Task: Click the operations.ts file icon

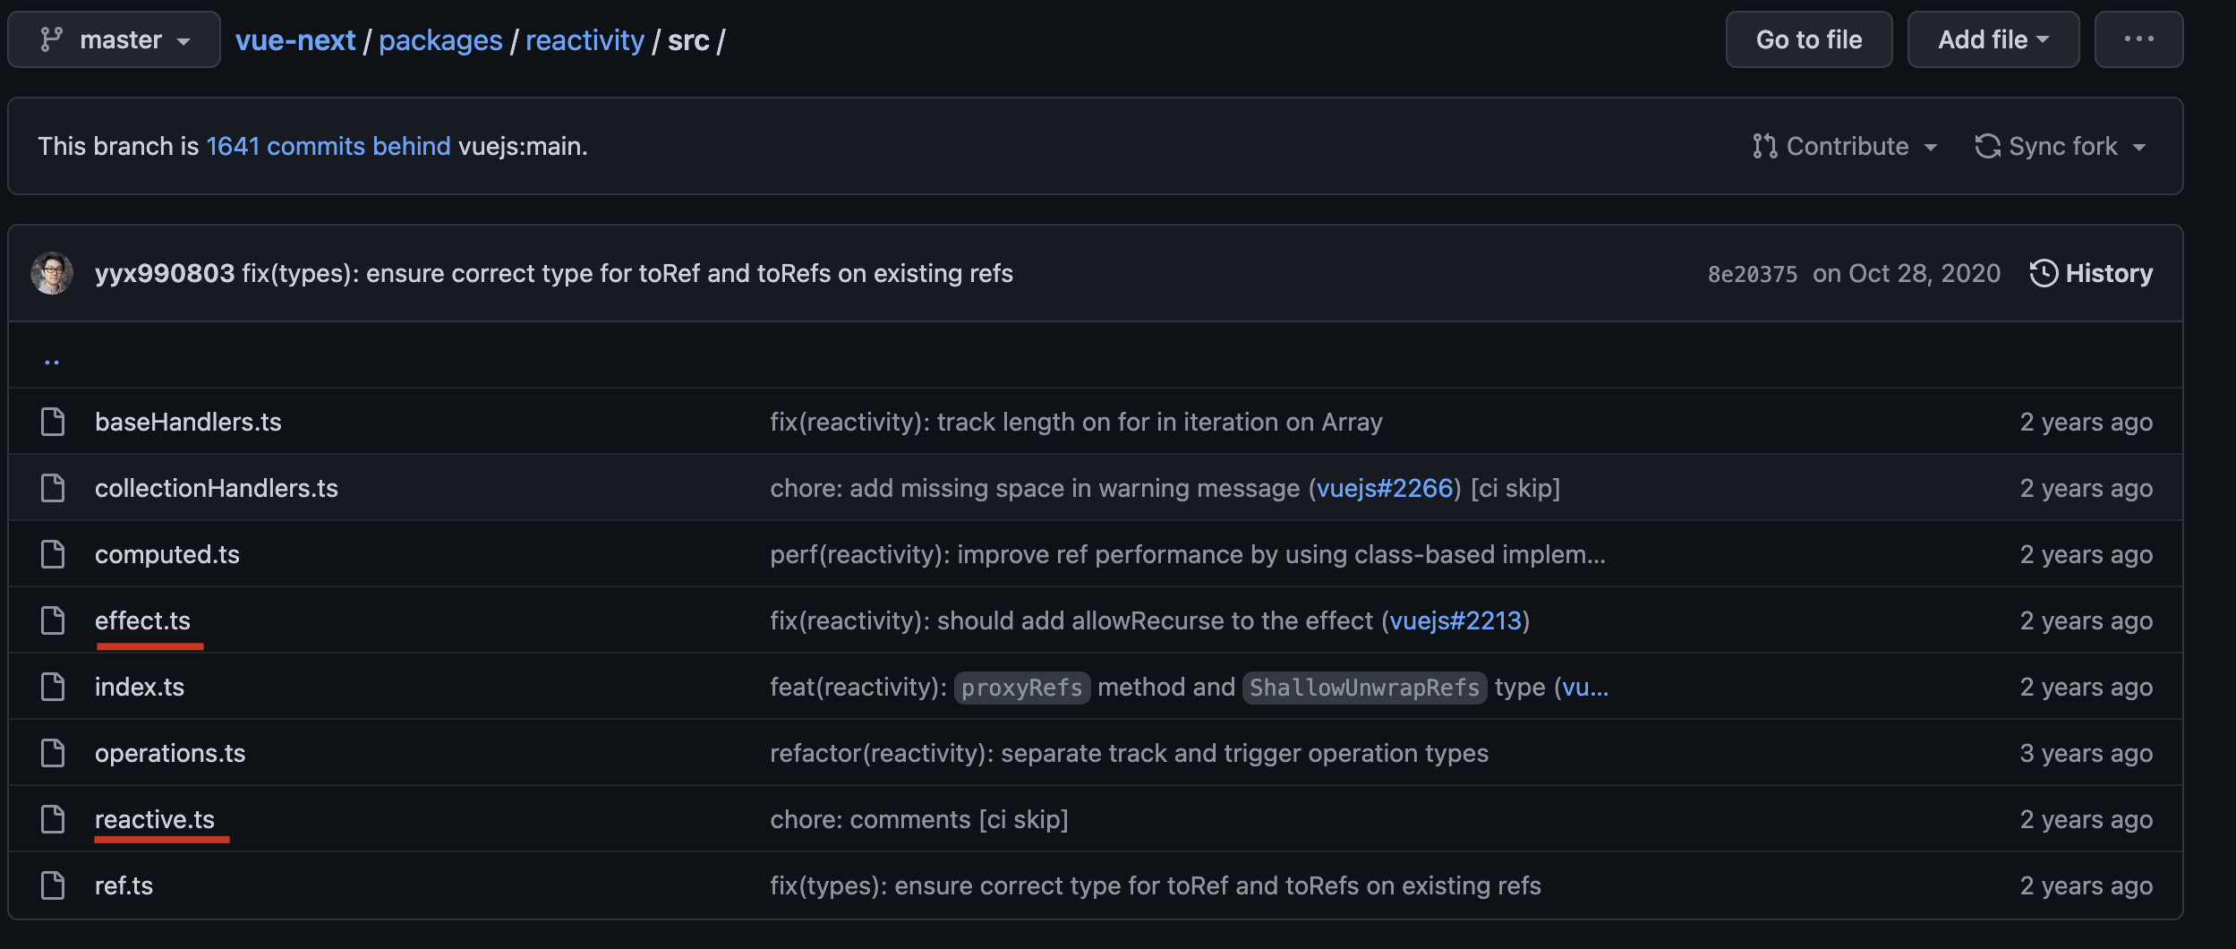Action: click(53, 753)
